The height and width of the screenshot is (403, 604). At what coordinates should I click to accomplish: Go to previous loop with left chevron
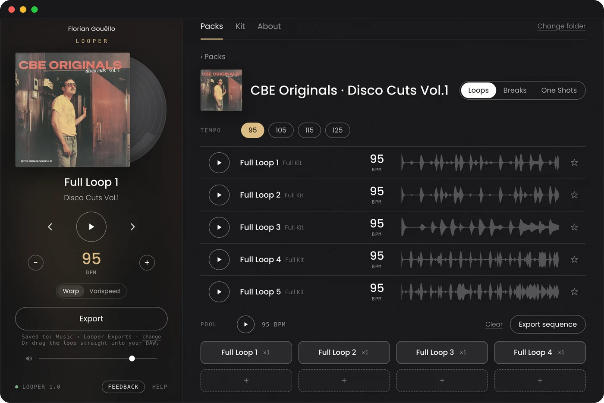coord(50,227)
